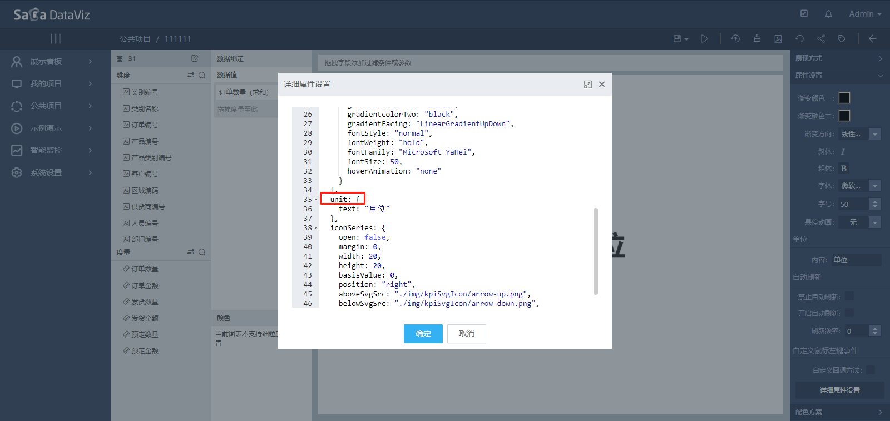The image size is (890, 421).
Task: Click the 详细属性设置 button in right panel
Action: 840,390
